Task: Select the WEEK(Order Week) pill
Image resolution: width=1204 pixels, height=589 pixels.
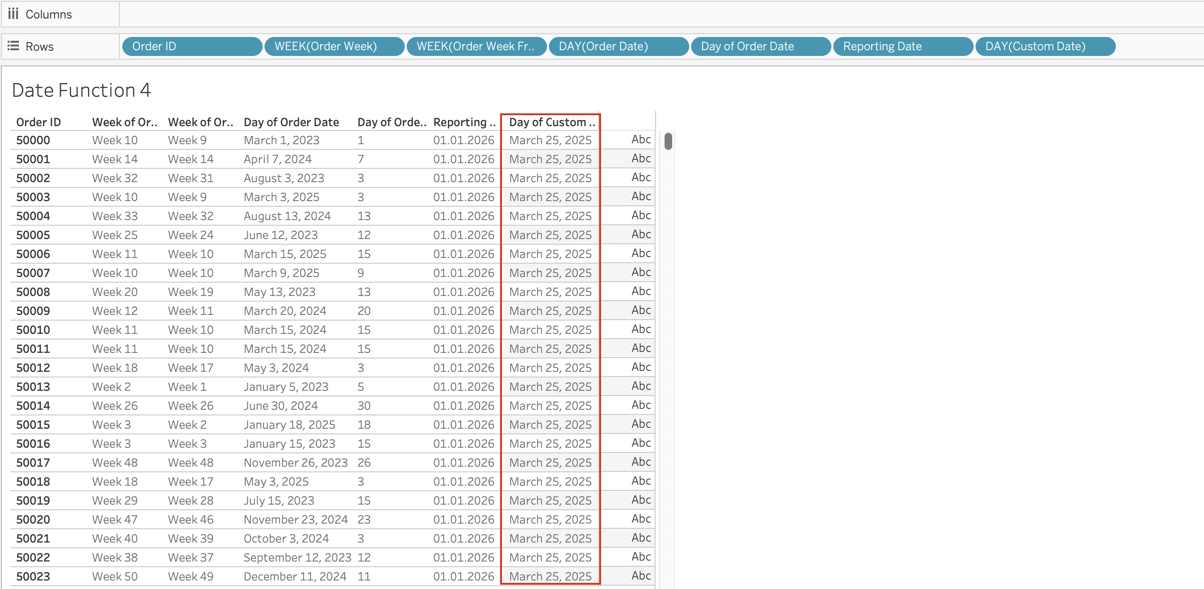Action: (x=334, y=46)
